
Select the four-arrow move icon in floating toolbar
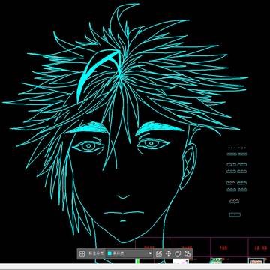[x=168, y=253]
